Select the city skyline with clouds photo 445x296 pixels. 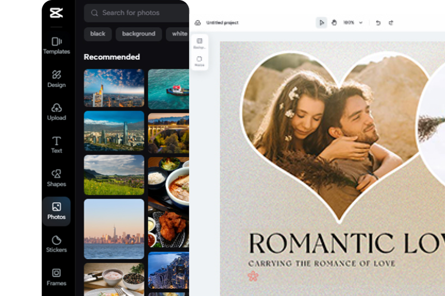[x=114, y=88]
